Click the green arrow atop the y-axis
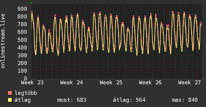206x107 pixels. pos(31,3)
